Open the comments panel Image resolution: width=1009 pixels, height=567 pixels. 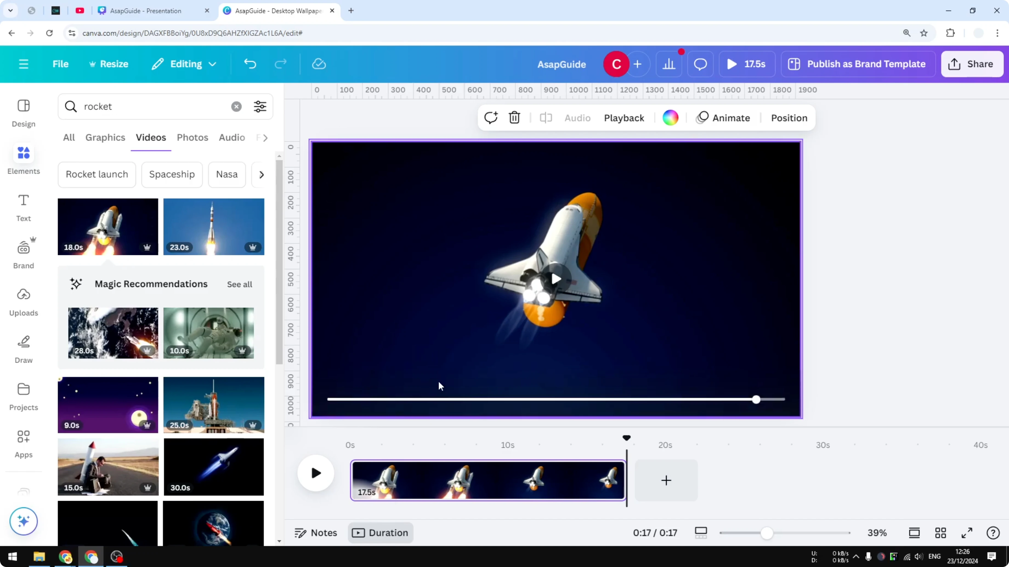tap(700, 64)
